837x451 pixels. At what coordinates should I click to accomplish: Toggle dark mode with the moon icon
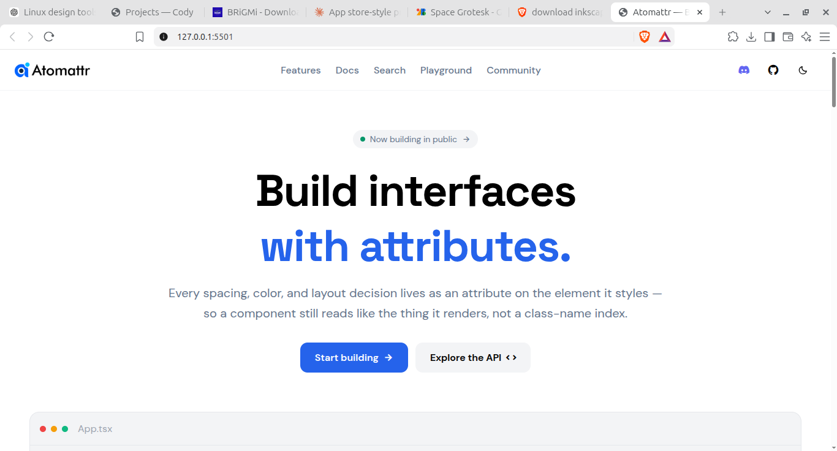coord(803,70)
